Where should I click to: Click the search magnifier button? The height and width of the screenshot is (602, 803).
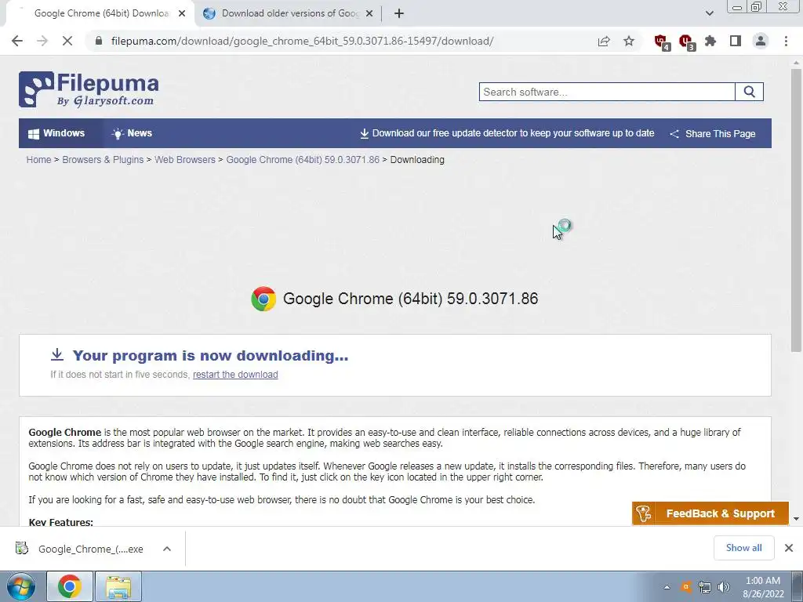(749, 92)
